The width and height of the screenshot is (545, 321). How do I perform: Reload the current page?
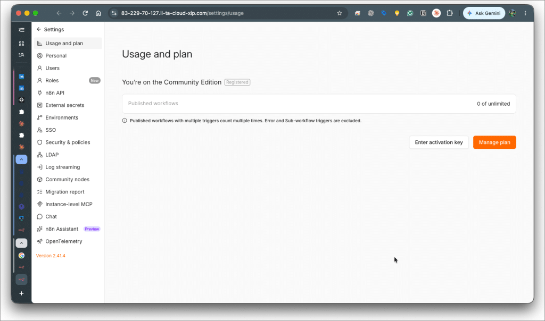(x=85, y=13)
